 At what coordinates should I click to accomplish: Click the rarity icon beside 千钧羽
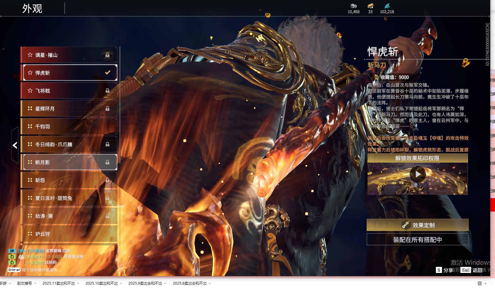point(30,126)
